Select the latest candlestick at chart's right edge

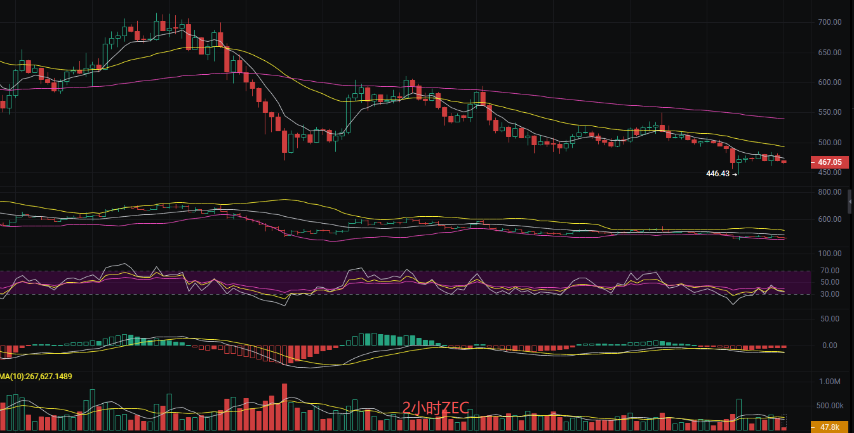point(784,162)
